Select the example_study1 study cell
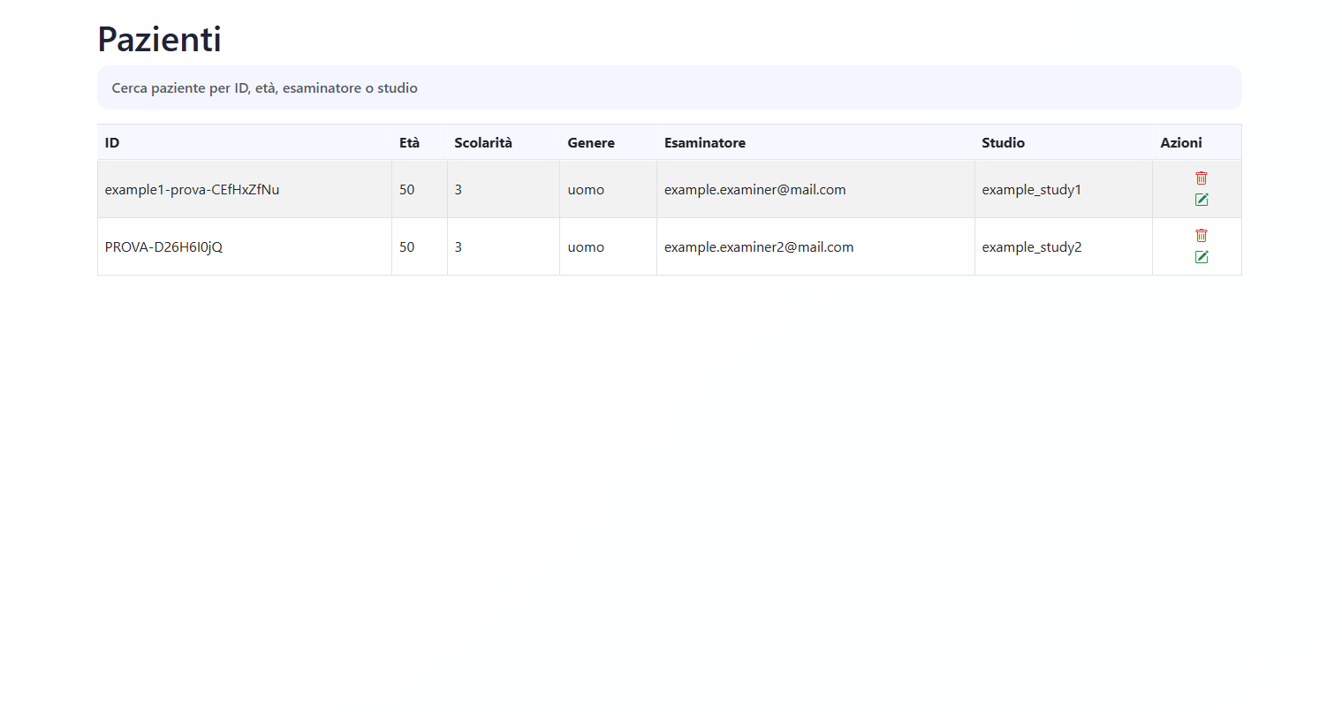 1031,190
